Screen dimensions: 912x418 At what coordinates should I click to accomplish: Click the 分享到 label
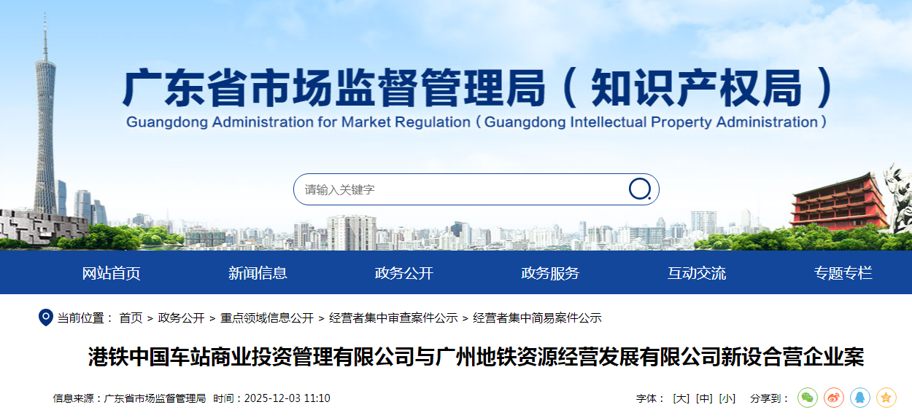point(770,398)
